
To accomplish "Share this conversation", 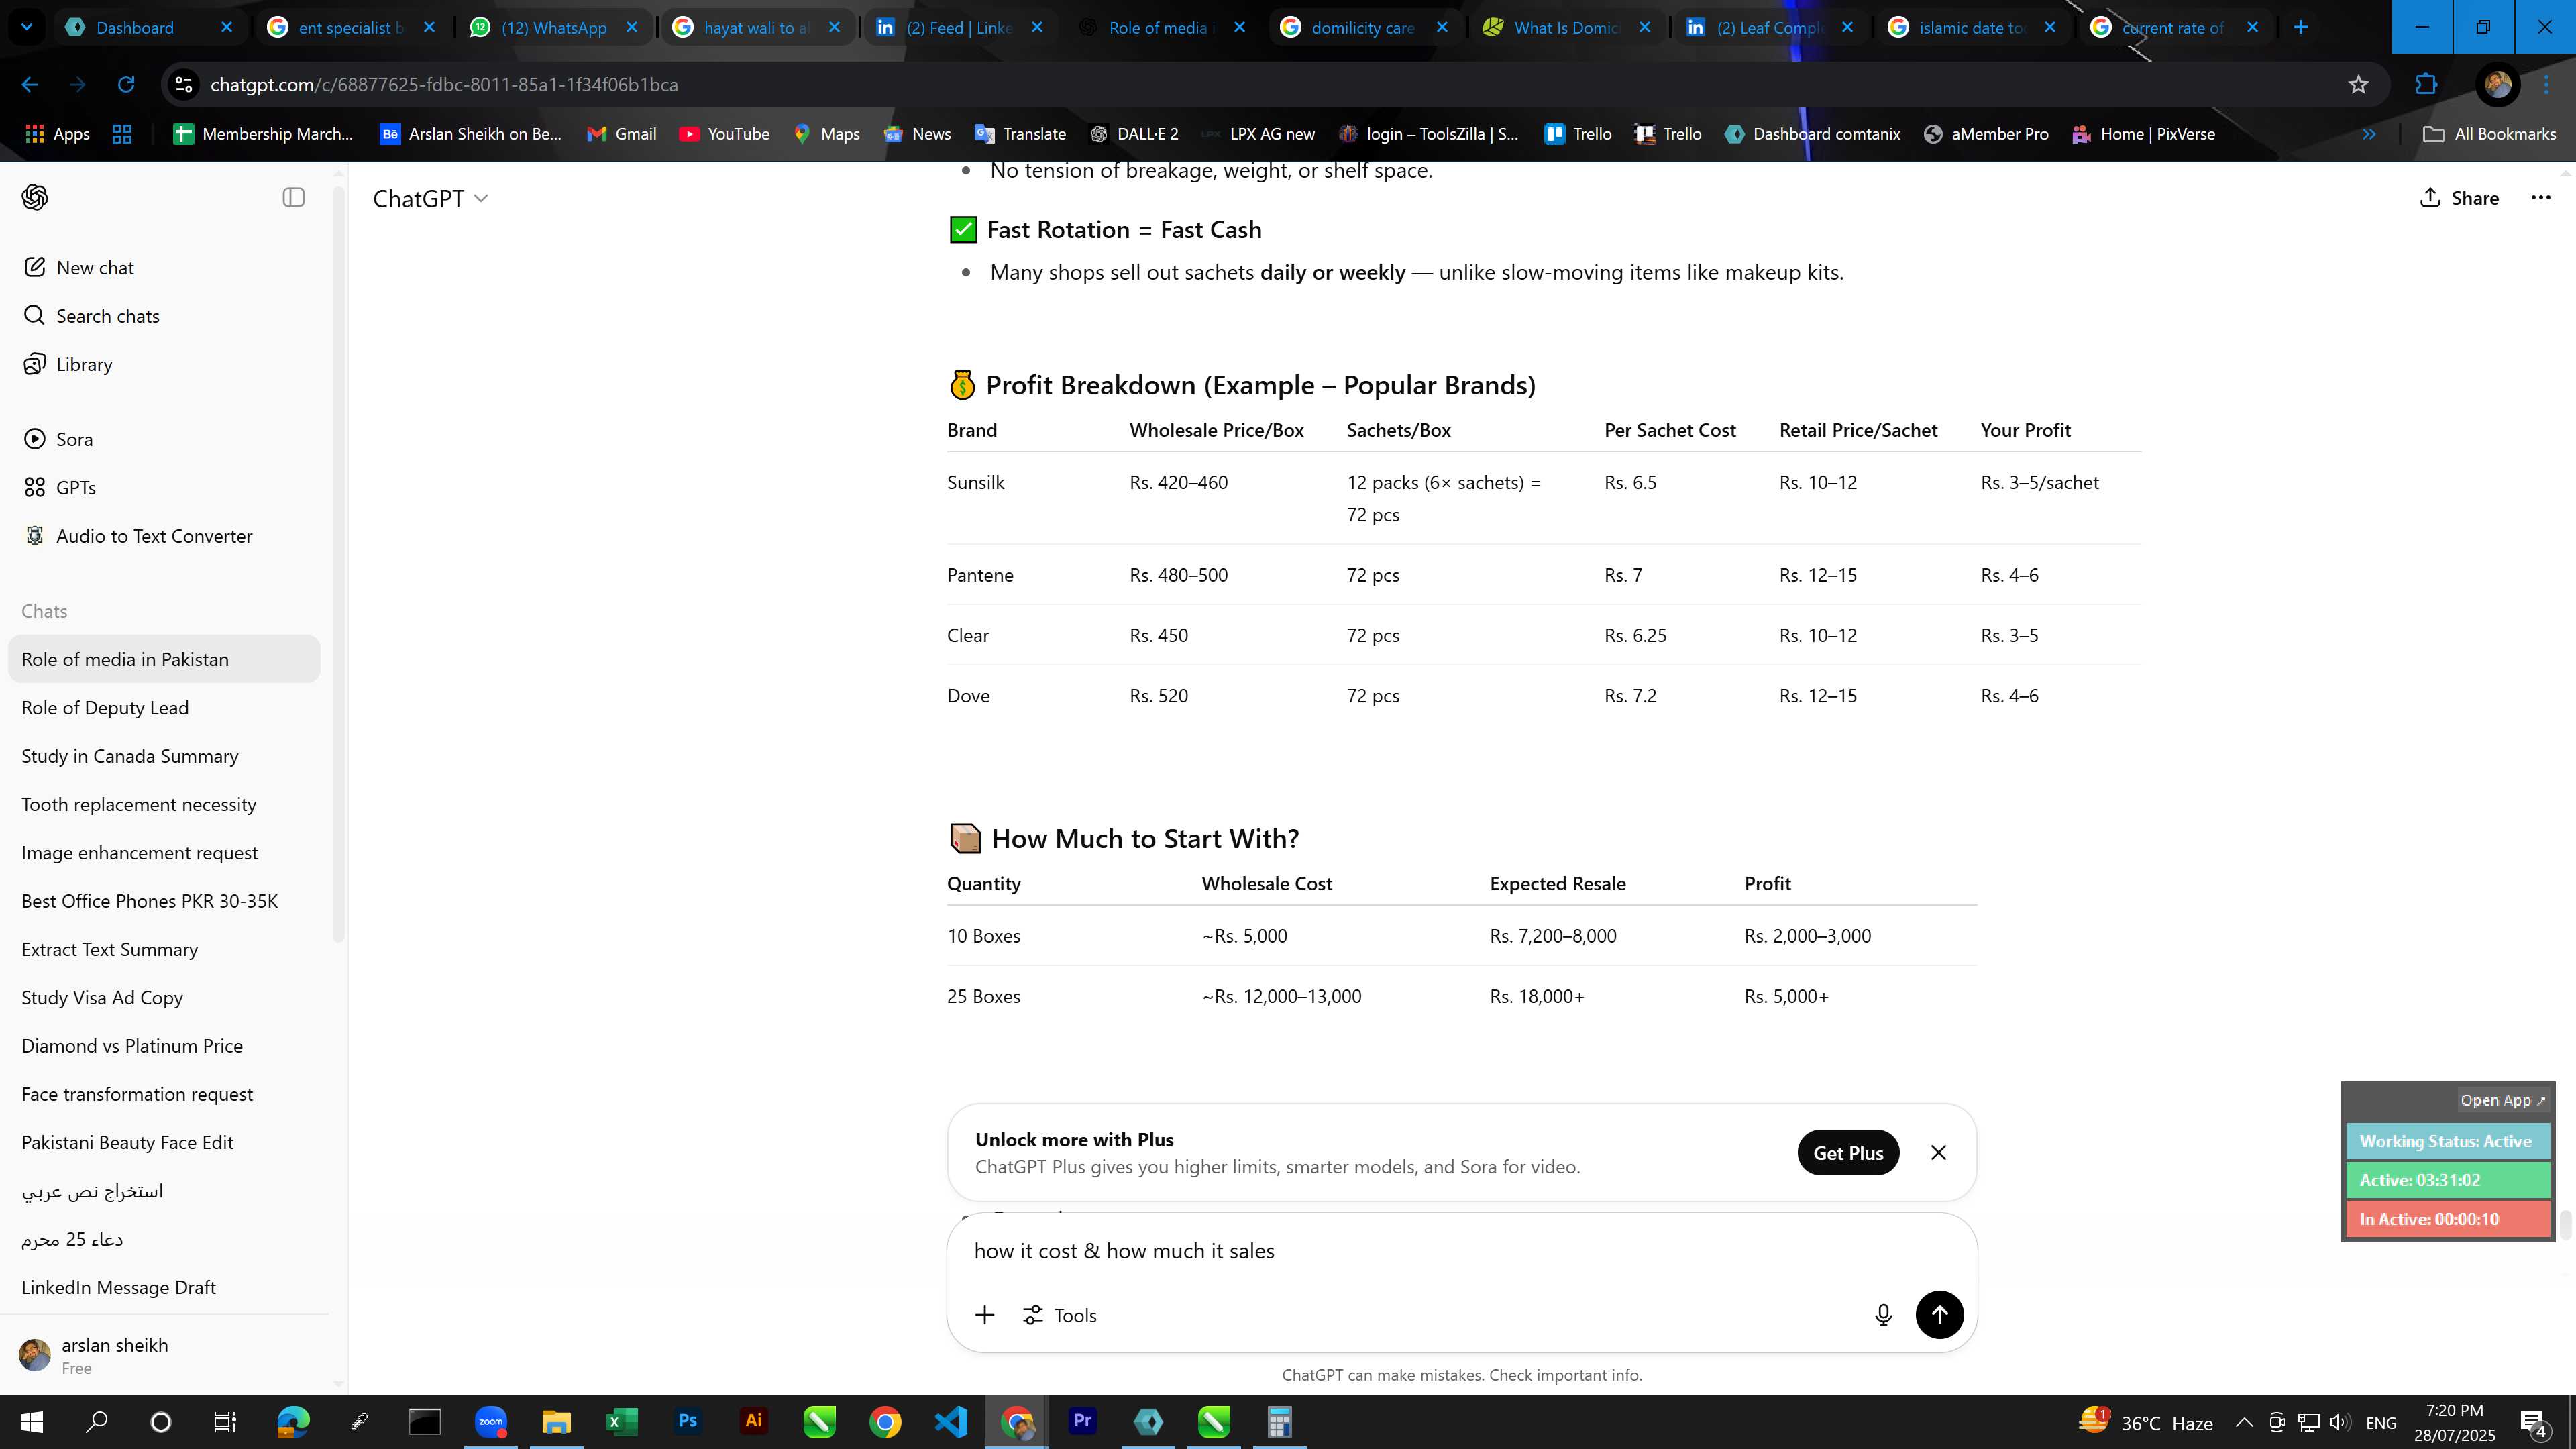I will coord(2459,197).
